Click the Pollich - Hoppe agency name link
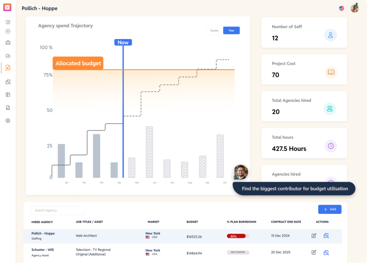Screen dimensions: 367x263 43,233
